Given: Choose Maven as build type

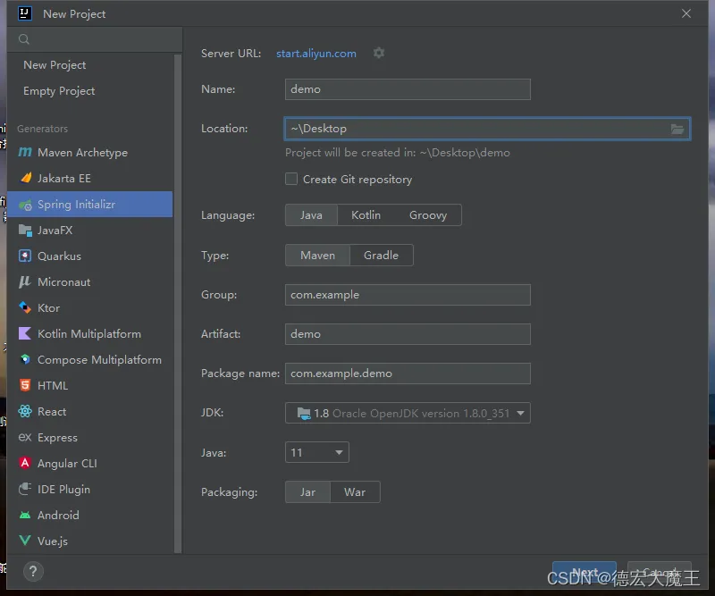Looking at the screenshot, I should (318, 255).
